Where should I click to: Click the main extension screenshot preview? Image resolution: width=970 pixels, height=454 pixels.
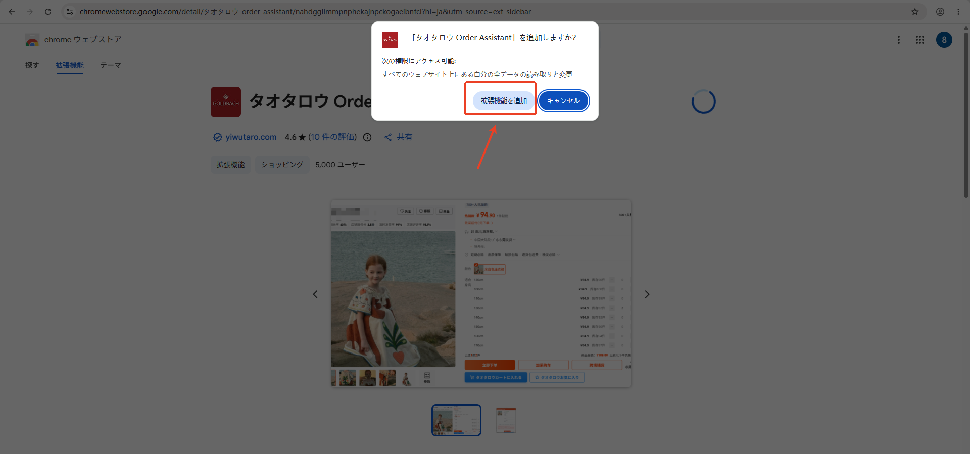pyautogui.click(x=481, y=294)
